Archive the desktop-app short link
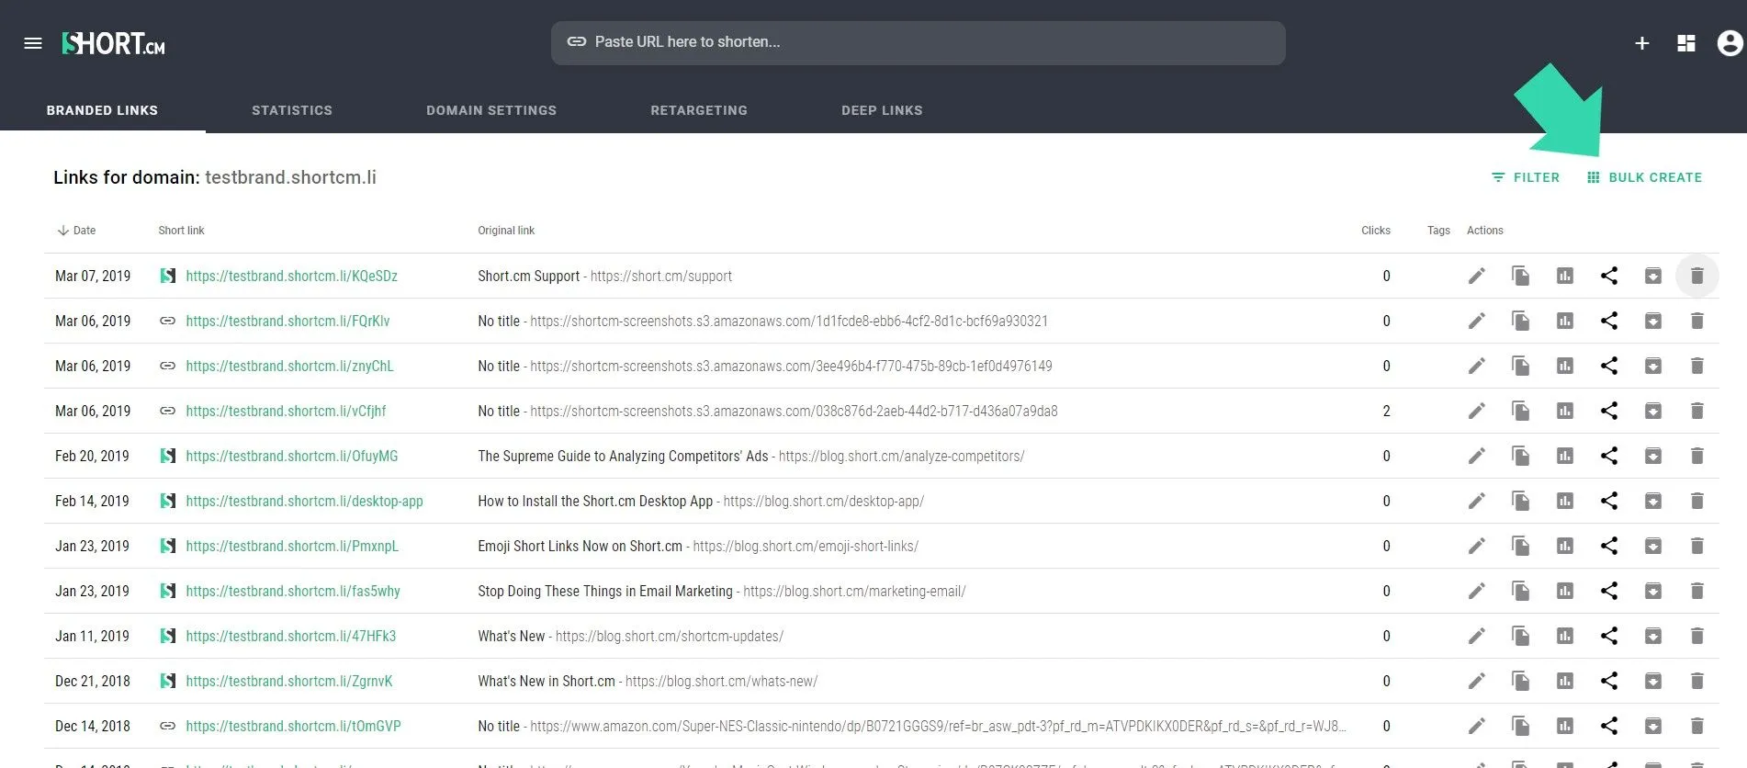The width and height of the screenshot is (1747, 768). [x=1653, y=501]
